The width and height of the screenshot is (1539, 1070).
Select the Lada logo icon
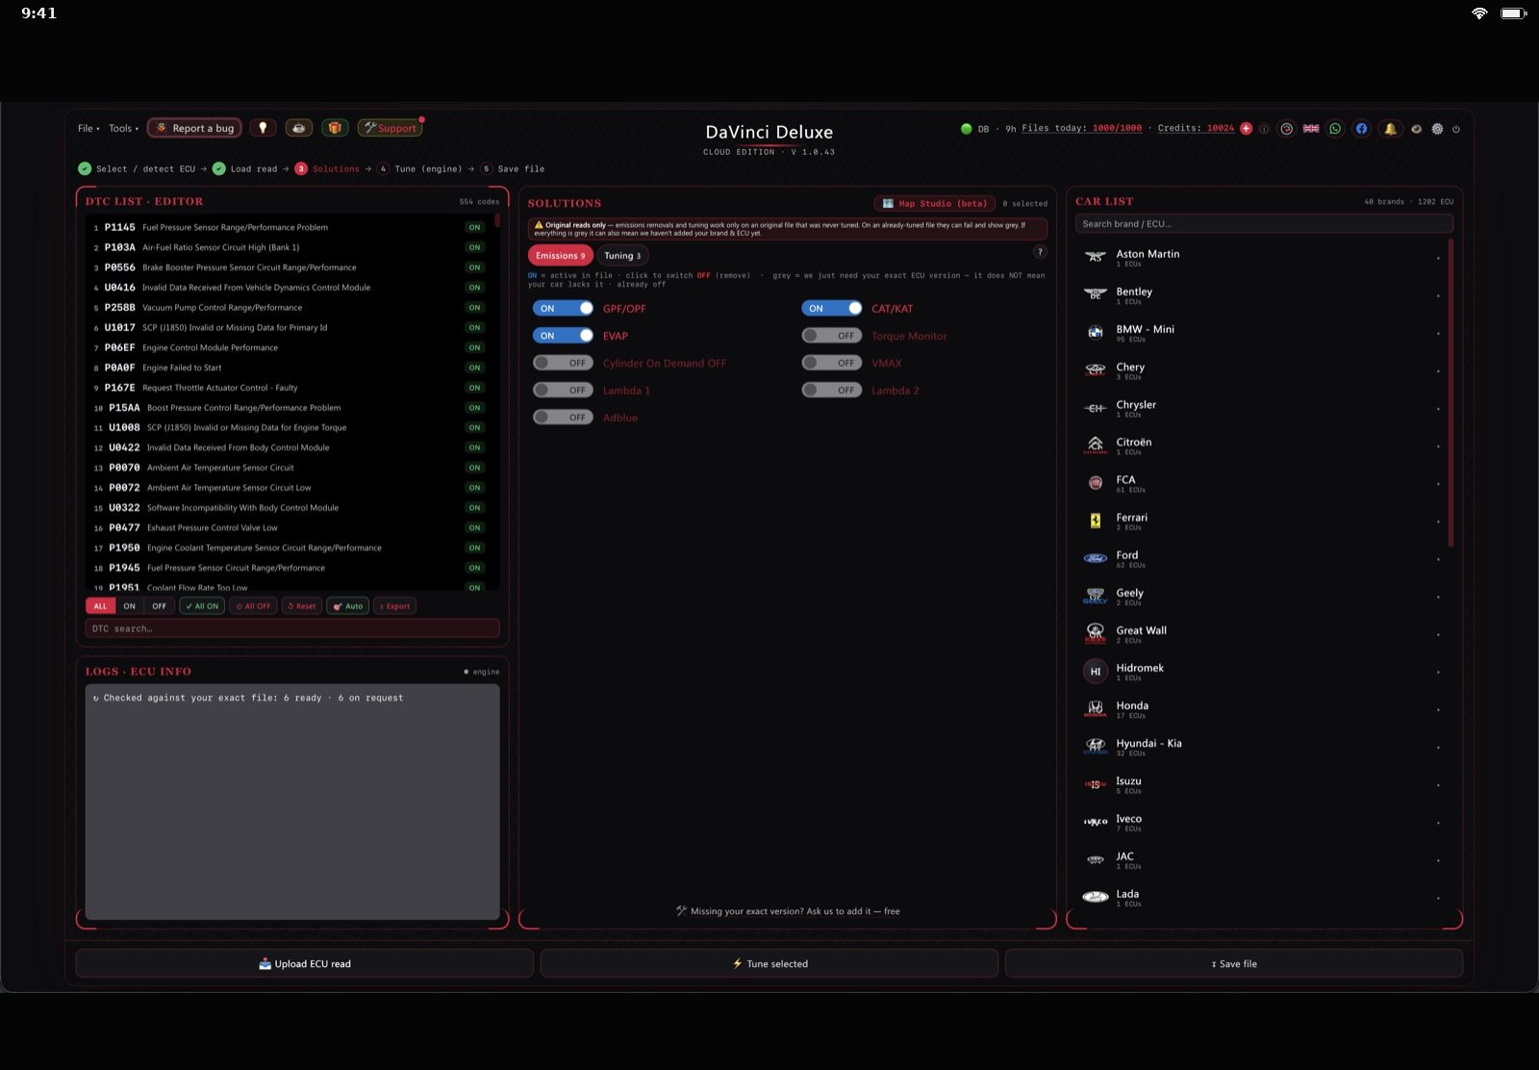(1096, 897)
